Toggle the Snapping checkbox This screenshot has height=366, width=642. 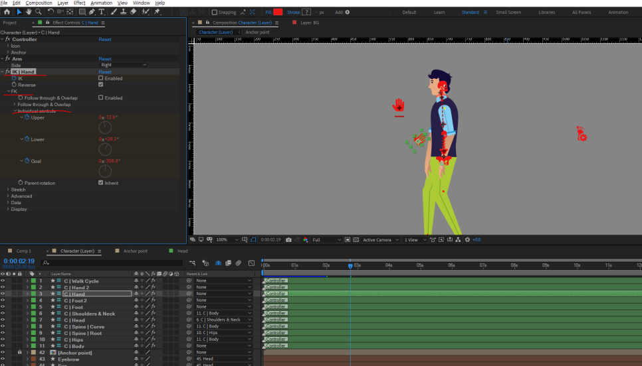point(215,12)
